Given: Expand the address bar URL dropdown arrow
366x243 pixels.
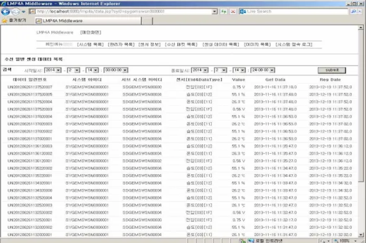Looking at the screenshot, I should point(215,11).
